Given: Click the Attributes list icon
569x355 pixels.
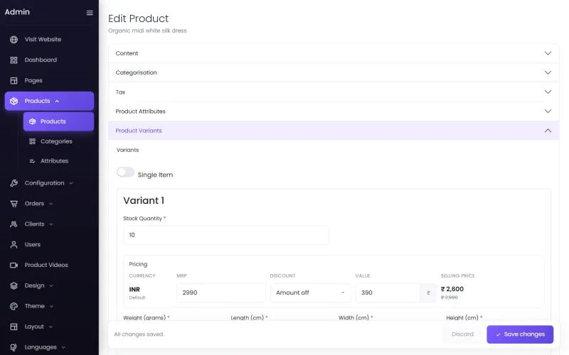Looking at the screenshot, I should point(32,161).
